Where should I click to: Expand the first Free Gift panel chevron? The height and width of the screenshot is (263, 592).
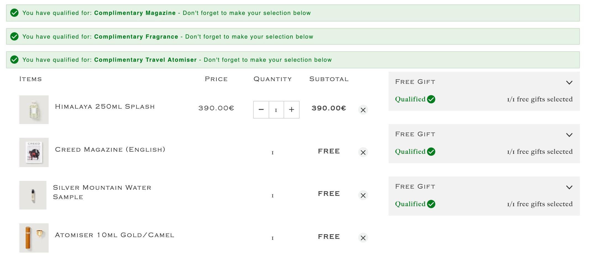pyautogui.click(x=569, y=82)
